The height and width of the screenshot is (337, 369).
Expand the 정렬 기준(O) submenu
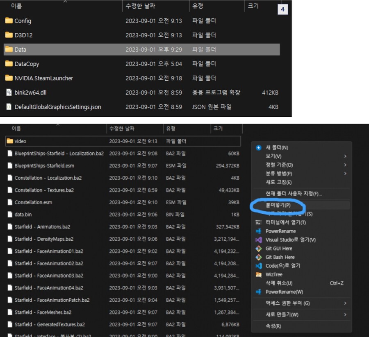coord(345,165)
